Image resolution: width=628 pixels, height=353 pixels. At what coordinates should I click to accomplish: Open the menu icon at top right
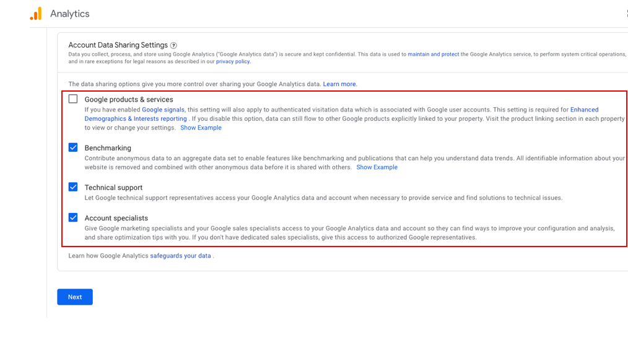(x=626, y=14)
